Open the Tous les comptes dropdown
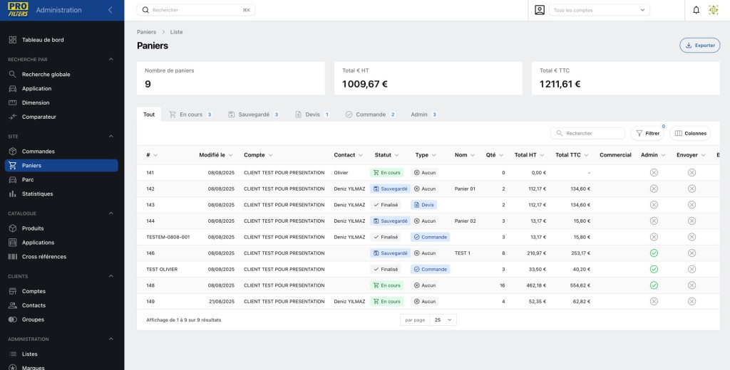Viewport: 730px width, 370px height. click(599, 10)
